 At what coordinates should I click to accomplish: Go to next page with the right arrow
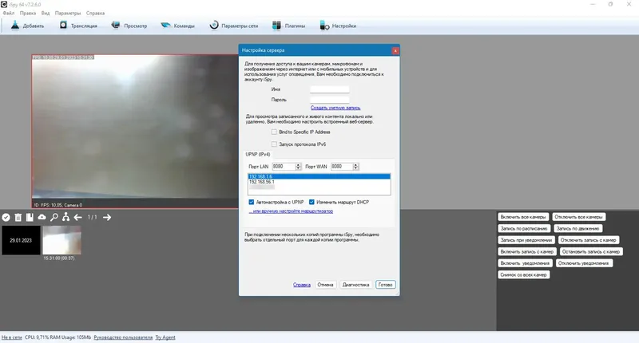click(107, 217)
